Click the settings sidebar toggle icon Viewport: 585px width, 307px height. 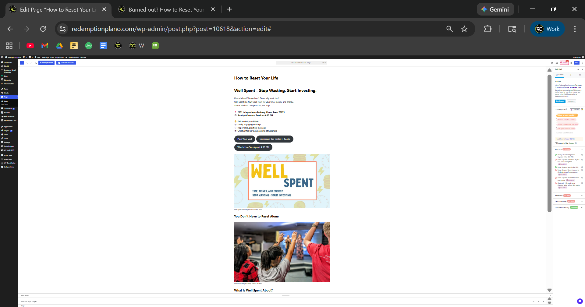[x=571, y=63]
